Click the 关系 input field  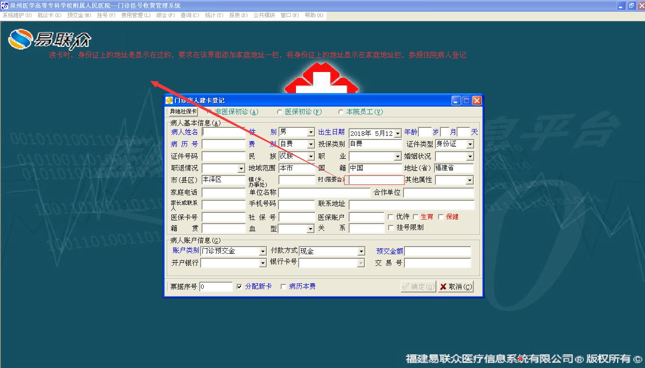(367, 228)
